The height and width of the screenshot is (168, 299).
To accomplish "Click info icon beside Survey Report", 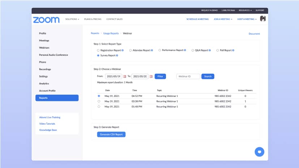I will tap(117, 56).
